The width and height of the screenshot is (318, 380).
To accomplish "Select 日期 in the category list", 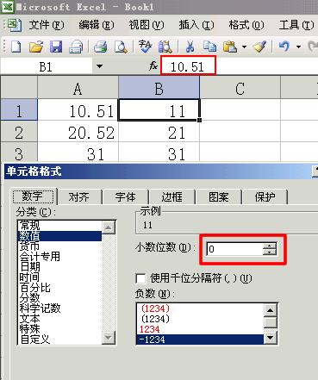I will pyautogui.click(x=59, y=267).
